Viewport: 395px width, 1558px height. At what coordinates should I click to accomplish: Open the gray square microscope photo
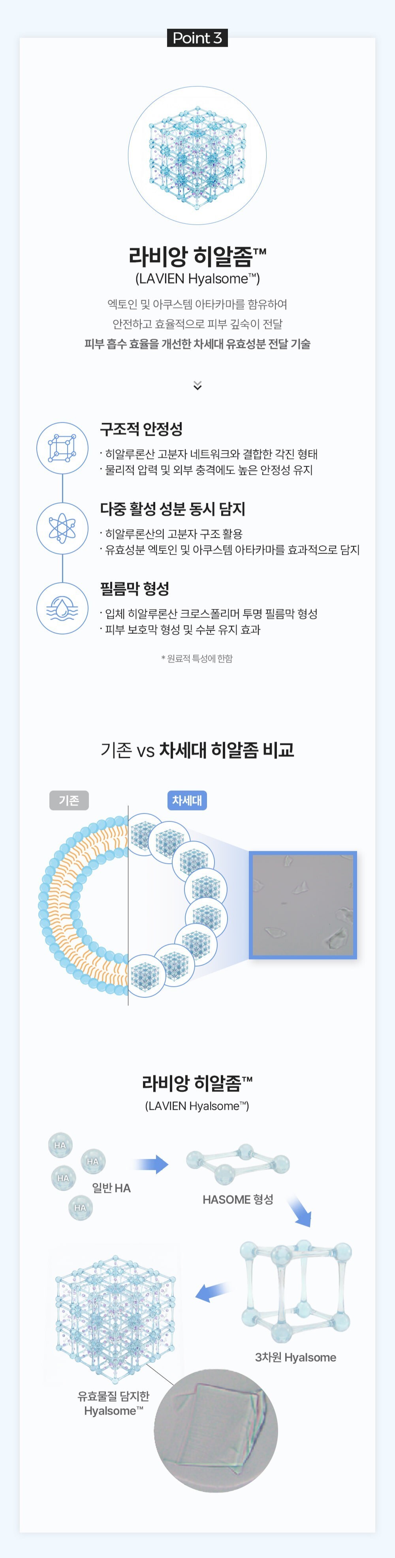(303, 905)
